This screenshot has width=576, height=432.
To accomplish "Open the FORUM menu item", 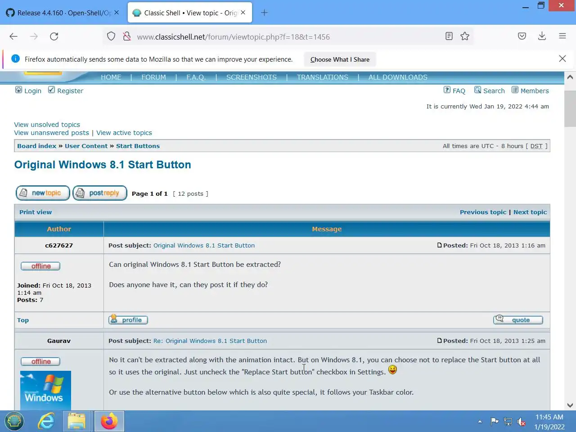I will [x=153, y=77].
